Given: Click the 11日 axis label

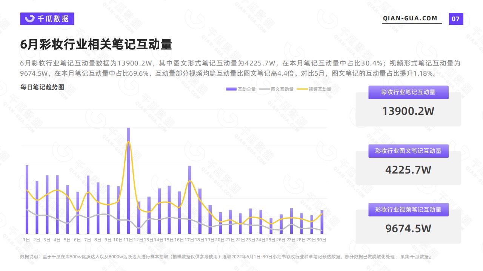Looking at the screenshot, I should (128, 239).
